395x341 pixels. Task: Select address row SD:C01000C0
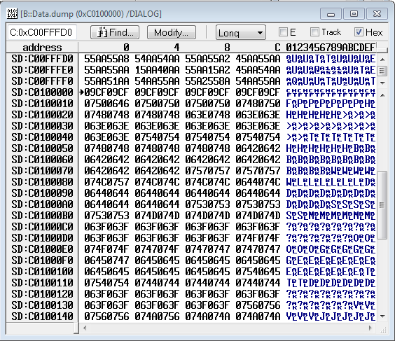[x=42, y=227]
